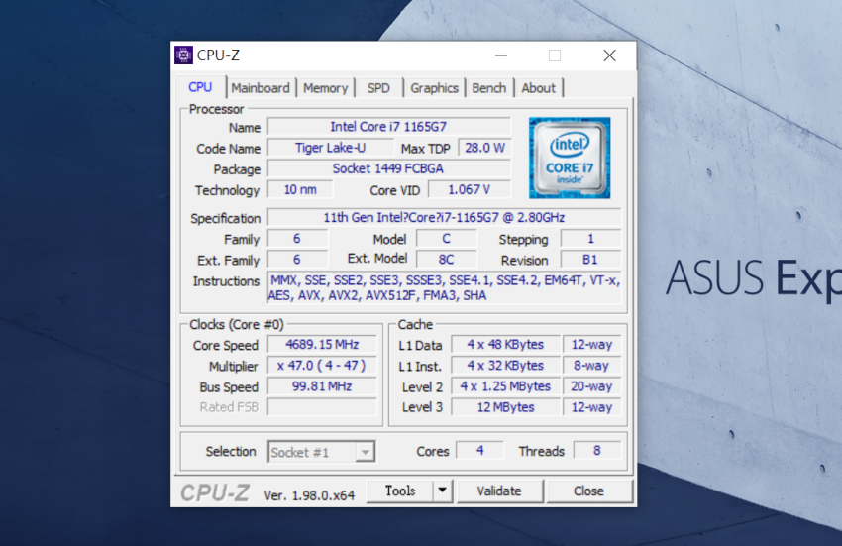842x546 pixels.
Task: Click the Model value C
Action: tap(446, 239)
